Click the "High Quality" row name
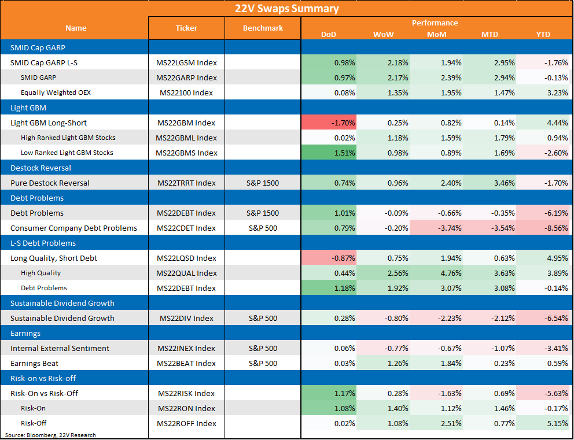This screenshot has height=440, width=574. tap(41, 273)
